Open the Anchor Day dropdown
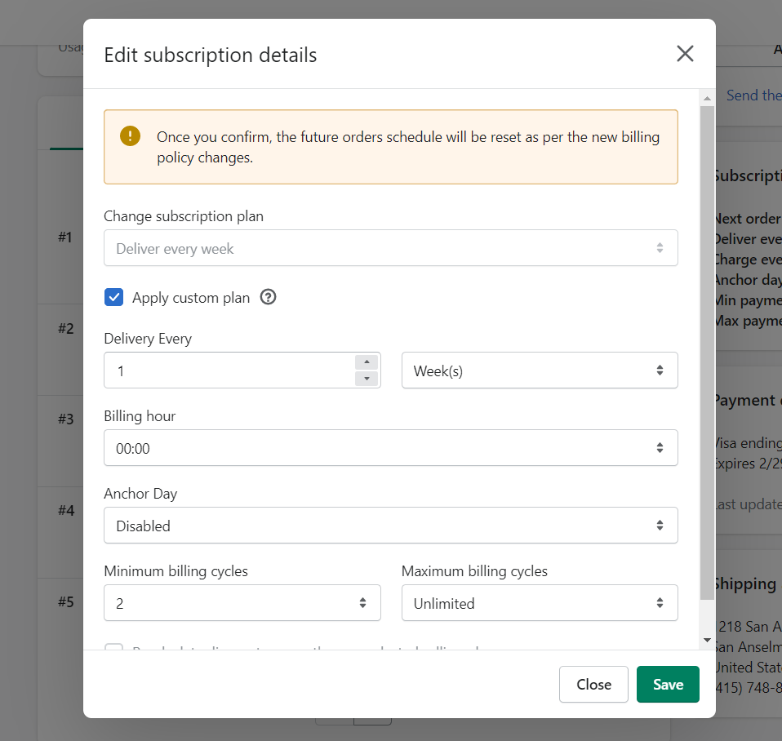782x741 pixels. click(x=390, y=526)
